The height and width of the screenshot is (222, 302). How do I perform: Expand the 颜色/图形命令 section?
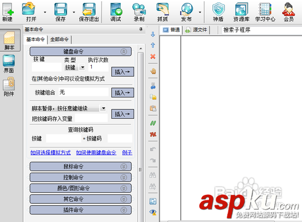coord(80,188)
